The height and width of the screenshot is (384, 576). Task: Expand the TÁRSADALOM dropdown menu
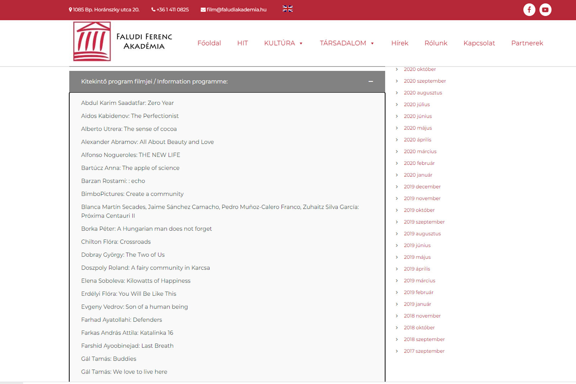coord(347,43)
